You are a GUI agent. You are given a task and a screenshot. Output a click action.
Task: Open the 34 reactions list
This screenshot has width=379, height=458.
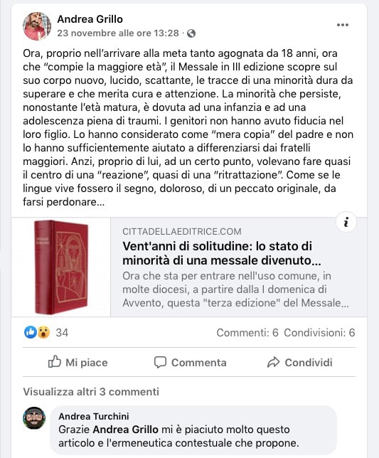(62, 332)
